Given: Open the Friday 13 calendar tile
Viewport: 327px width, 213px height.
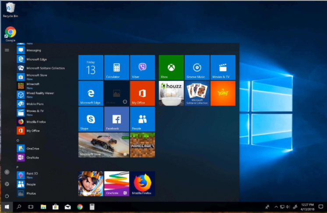Looking at the screenshot, I should [91, 67].
